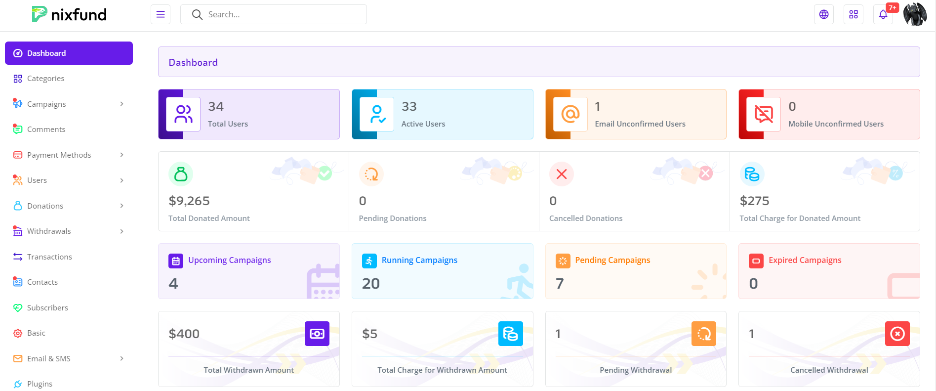The height and width of the screenshot is (391, 936).
Task: Open Categories from the sidebar
Action: pyautogui.click(x=45, y=79)
